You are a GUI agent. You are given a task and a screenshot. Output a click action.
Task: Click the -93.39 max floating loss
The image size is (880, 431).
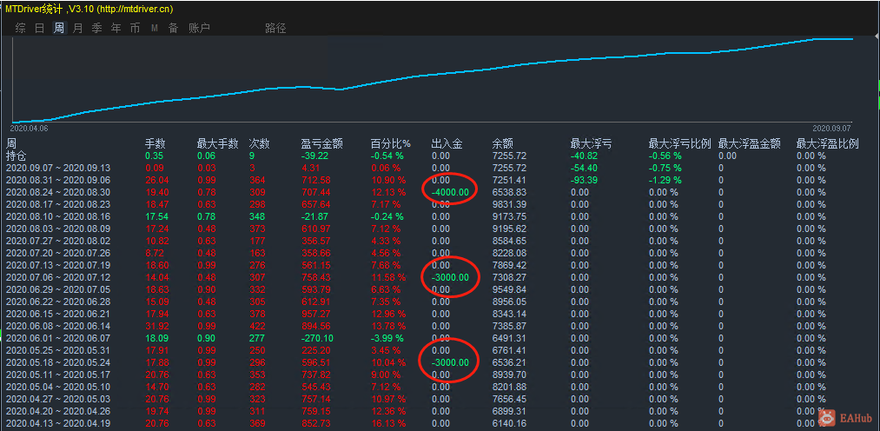585,180
